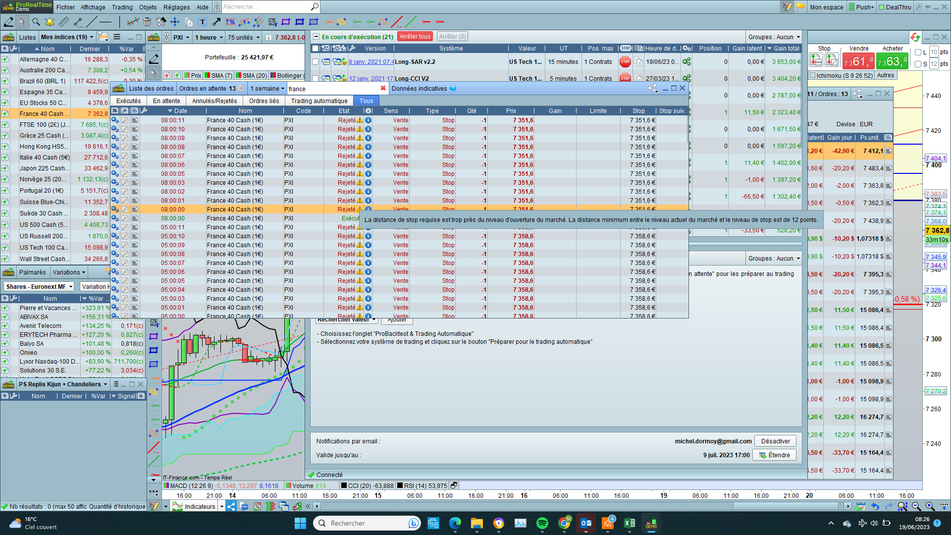Click the france search filter field
This screenshot has height=535, width=951.
(332, 89)
